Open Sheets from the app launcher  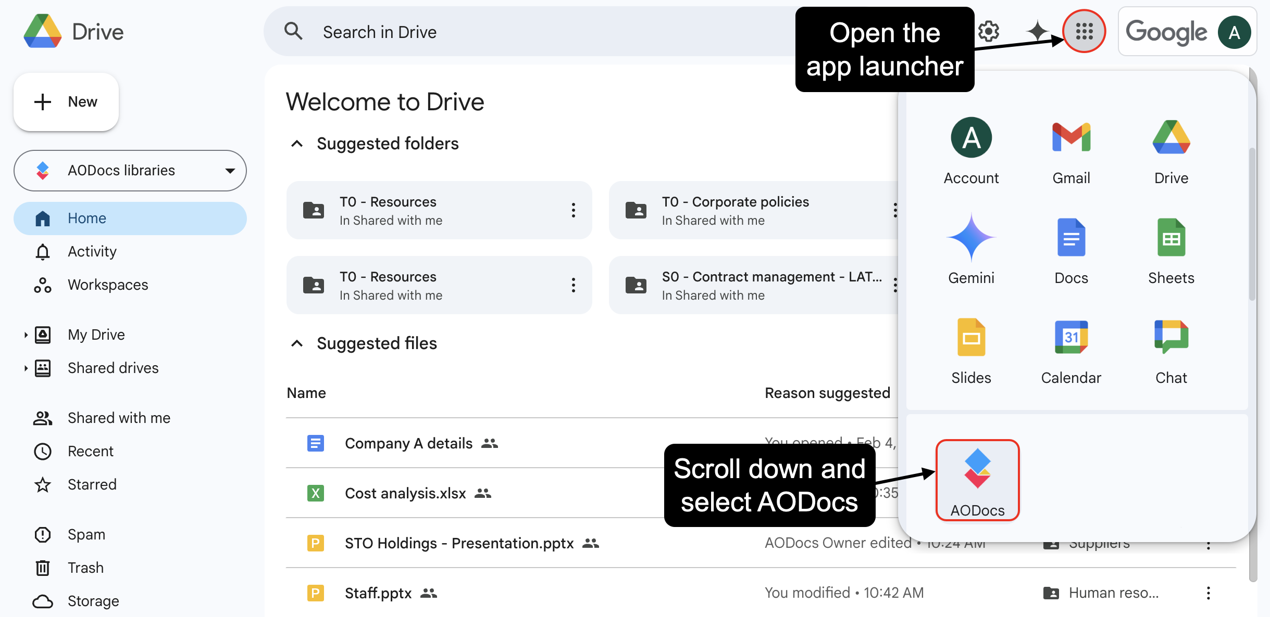[1171, 251]
